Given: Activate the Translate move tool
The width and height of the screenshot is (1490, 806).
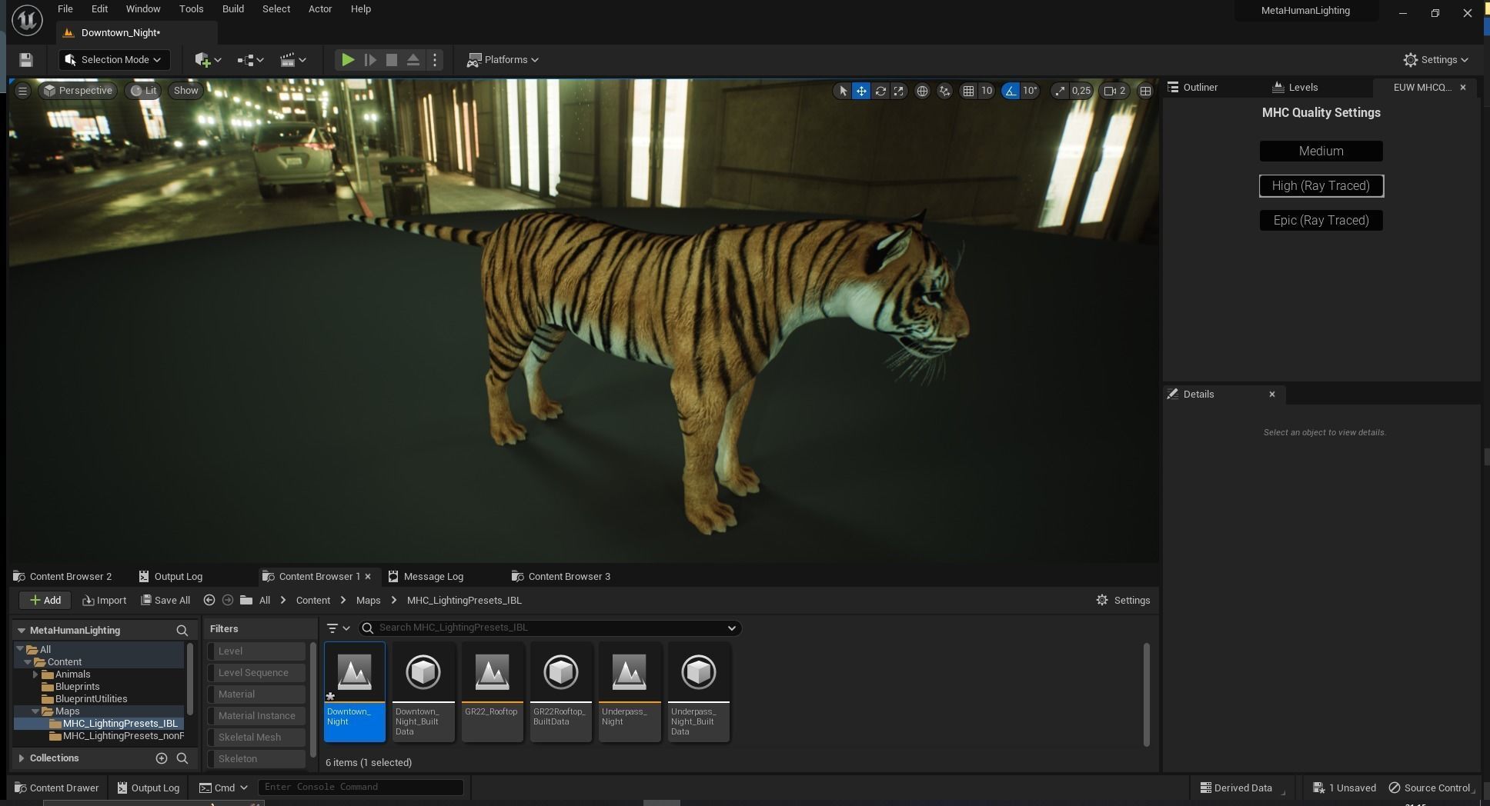Looking at the screenshot, I should tap(861, 91).
